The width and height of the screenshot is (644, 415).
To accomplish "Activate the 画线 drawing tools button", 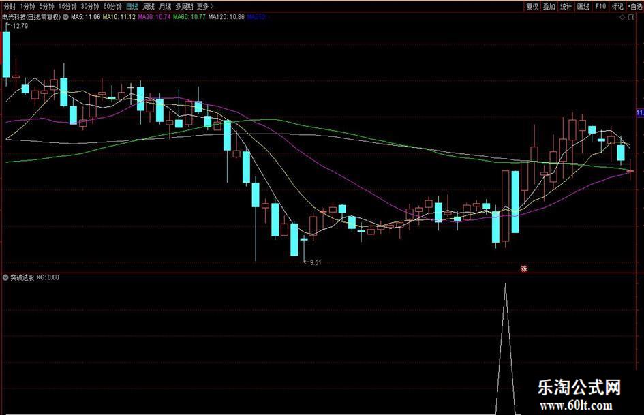I will tap(583, 7).
